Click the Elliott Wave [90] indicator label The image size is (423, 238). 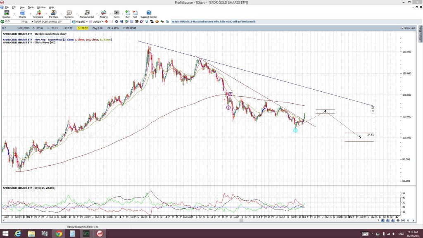point(29,43)
